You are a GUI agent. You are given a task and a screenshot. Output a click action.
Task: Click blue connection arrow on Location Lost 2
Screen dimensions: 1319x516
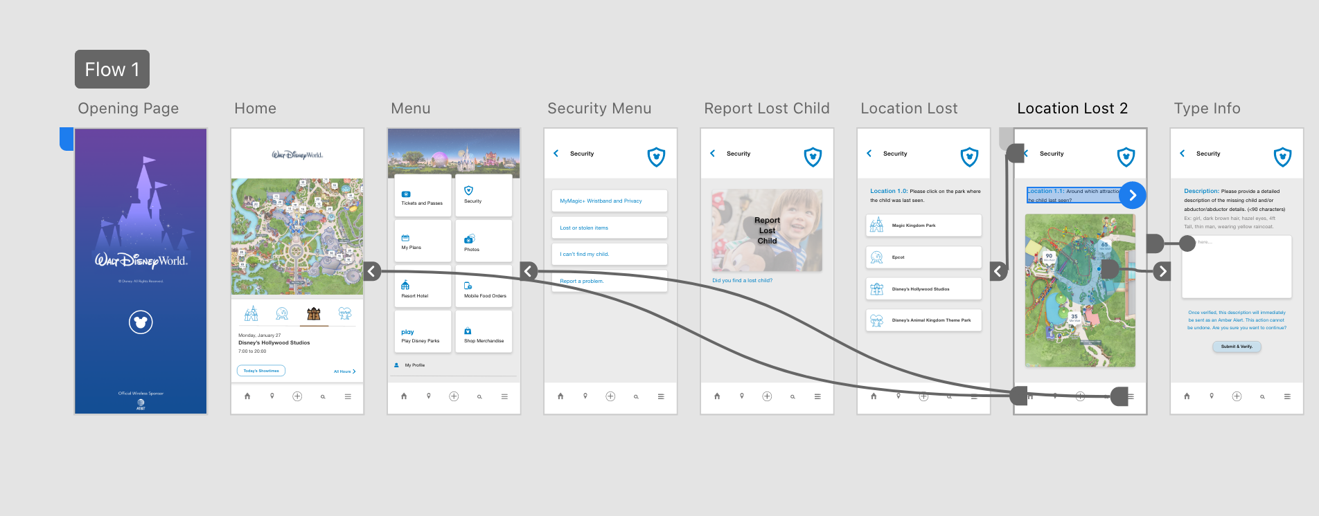click(x=1133, y=196)
